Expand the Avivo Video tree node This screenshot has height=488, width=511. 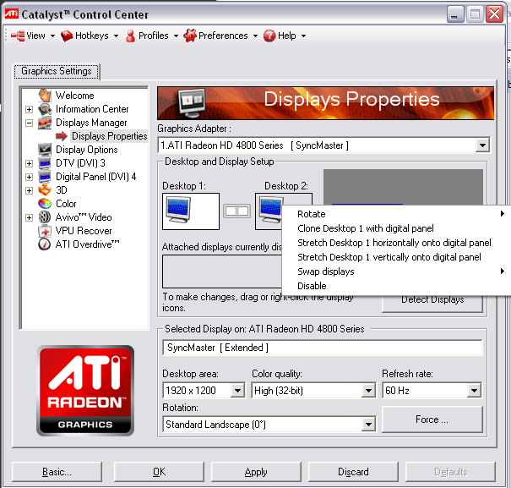29,217
